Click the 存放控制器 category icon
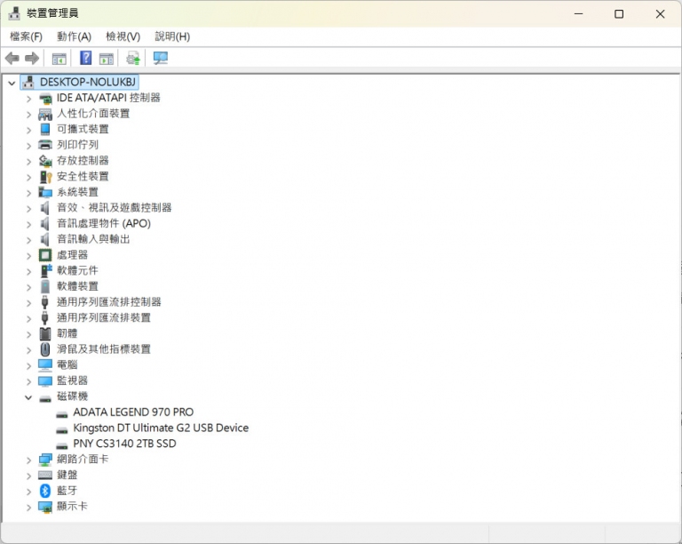 pyautogui.click(x=45, y=161)
